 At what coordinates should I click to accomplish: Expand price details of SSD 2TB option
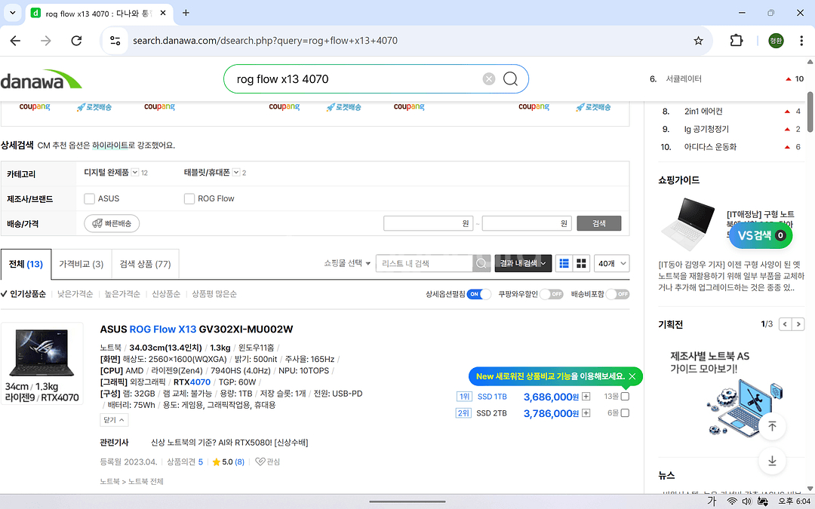586,413
